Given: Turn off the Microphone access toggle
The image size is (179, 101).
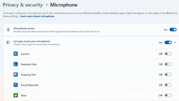Looking at the screenshot, I should click(173, 30).
